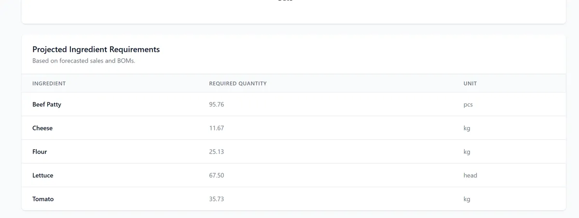
Task: Click the Ingredient column header
Action: (x=49, y=83)
